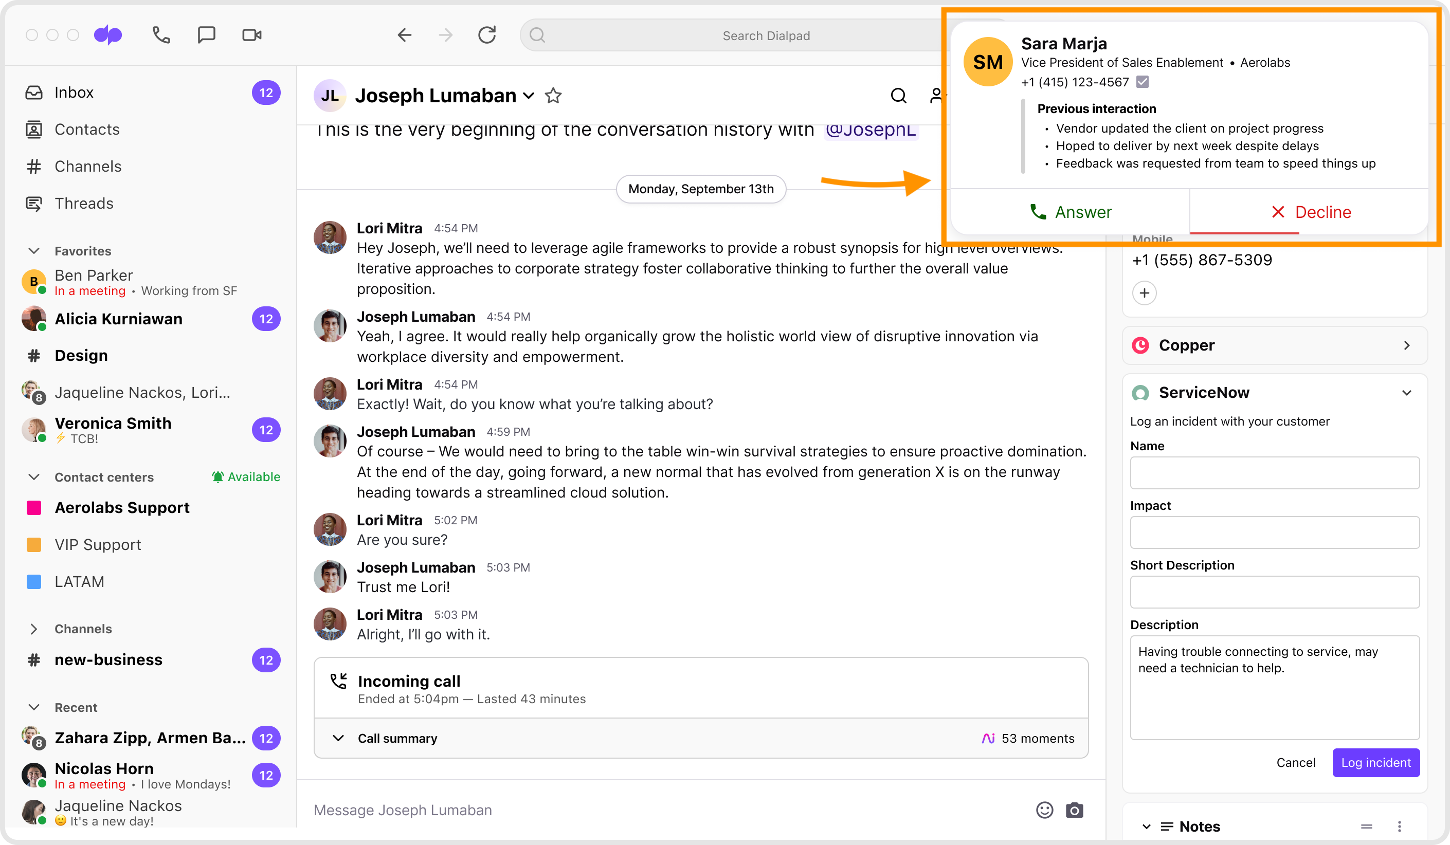Click the Notes drag handle icon
The image size is (1450, 845).
pos(1367,826)
